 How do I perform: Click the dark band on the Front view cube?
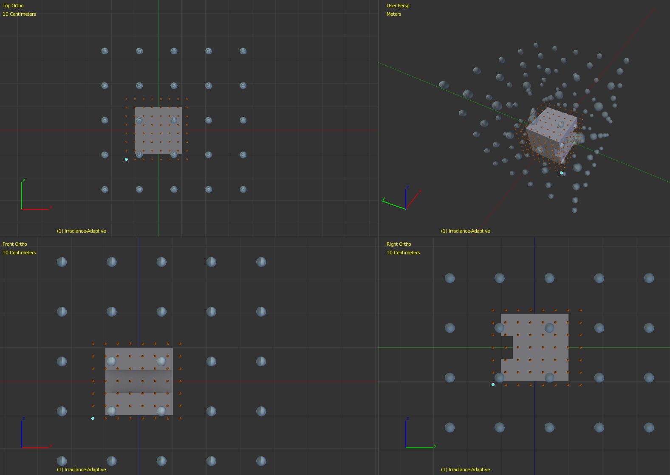(x=139, y=381)
